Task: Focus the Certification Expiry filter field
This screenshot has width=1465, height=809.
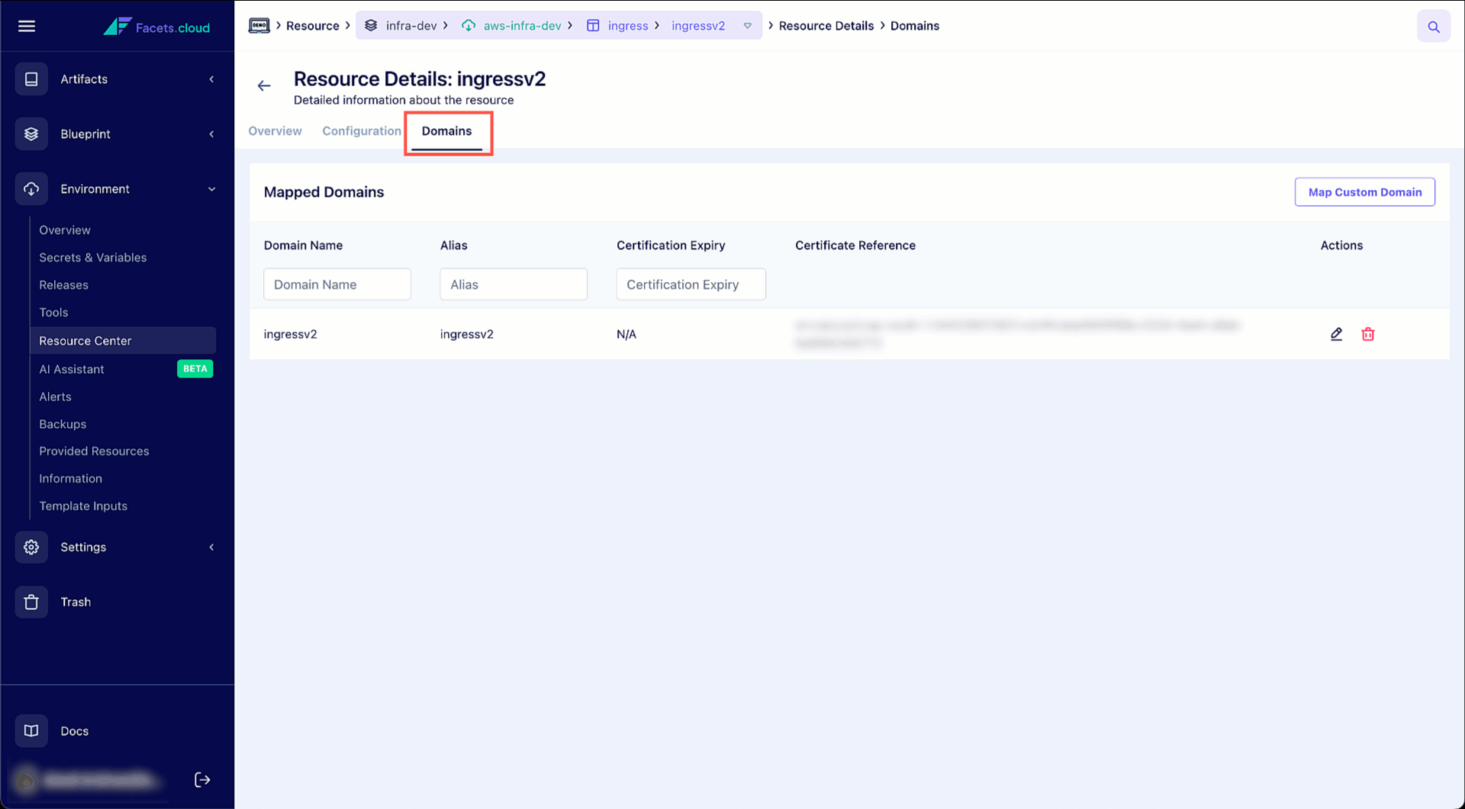Action: 691,284
